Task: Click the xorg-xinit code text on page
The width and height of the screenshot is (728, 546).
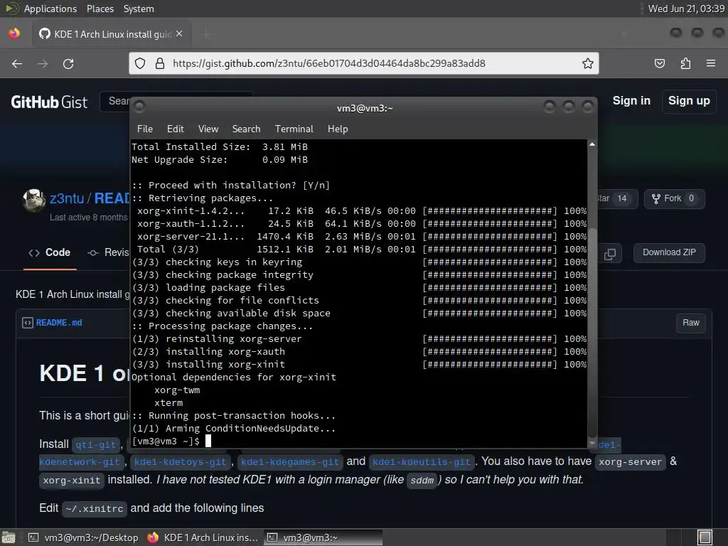Action: click(72, 481)
